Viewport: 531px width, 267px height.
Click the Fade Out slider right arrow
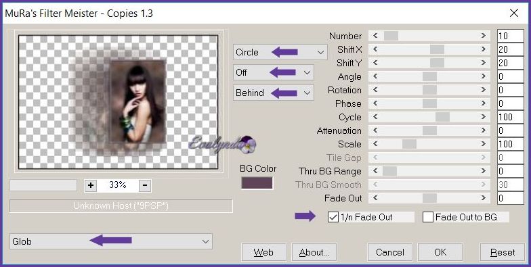tap(484, 198)
